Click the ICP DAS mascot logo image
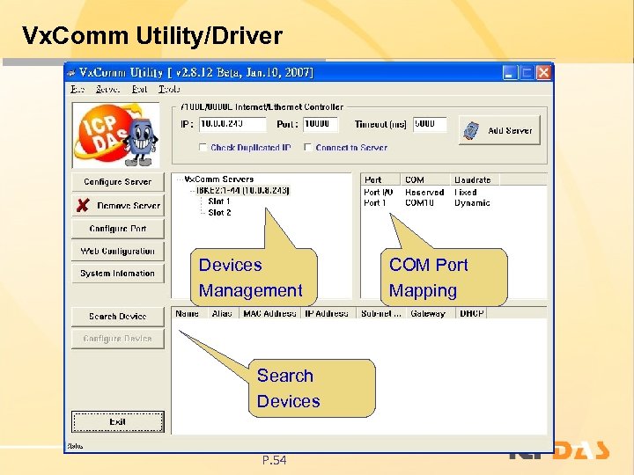This screenshot has width=634, height=475. (x=116, y=135)
